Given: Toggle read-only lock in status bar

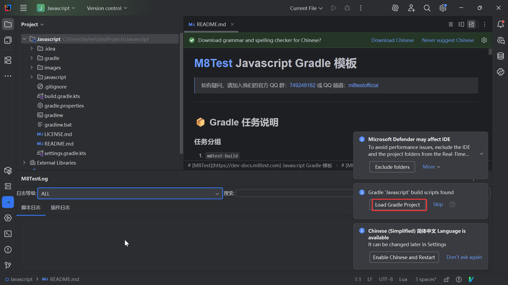Looking at the screenshot, I should tap(447, 279).
